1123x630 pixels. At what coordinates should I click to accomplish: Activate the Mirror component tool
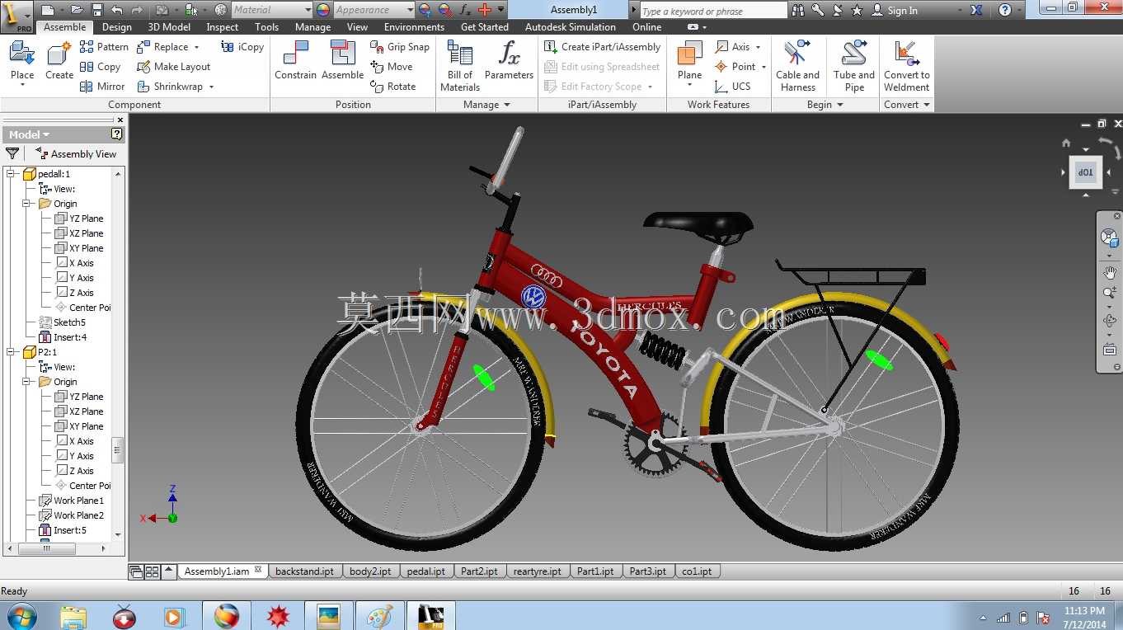pyautogui.click(x=102, y=87)
